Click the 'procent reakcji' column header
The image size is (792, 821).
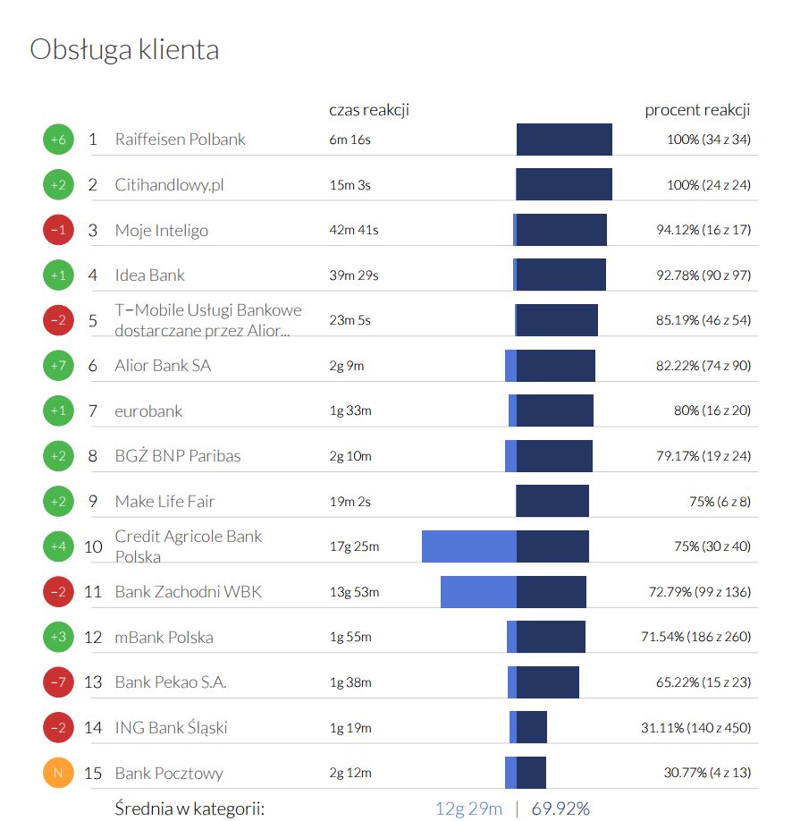[697, 110]
